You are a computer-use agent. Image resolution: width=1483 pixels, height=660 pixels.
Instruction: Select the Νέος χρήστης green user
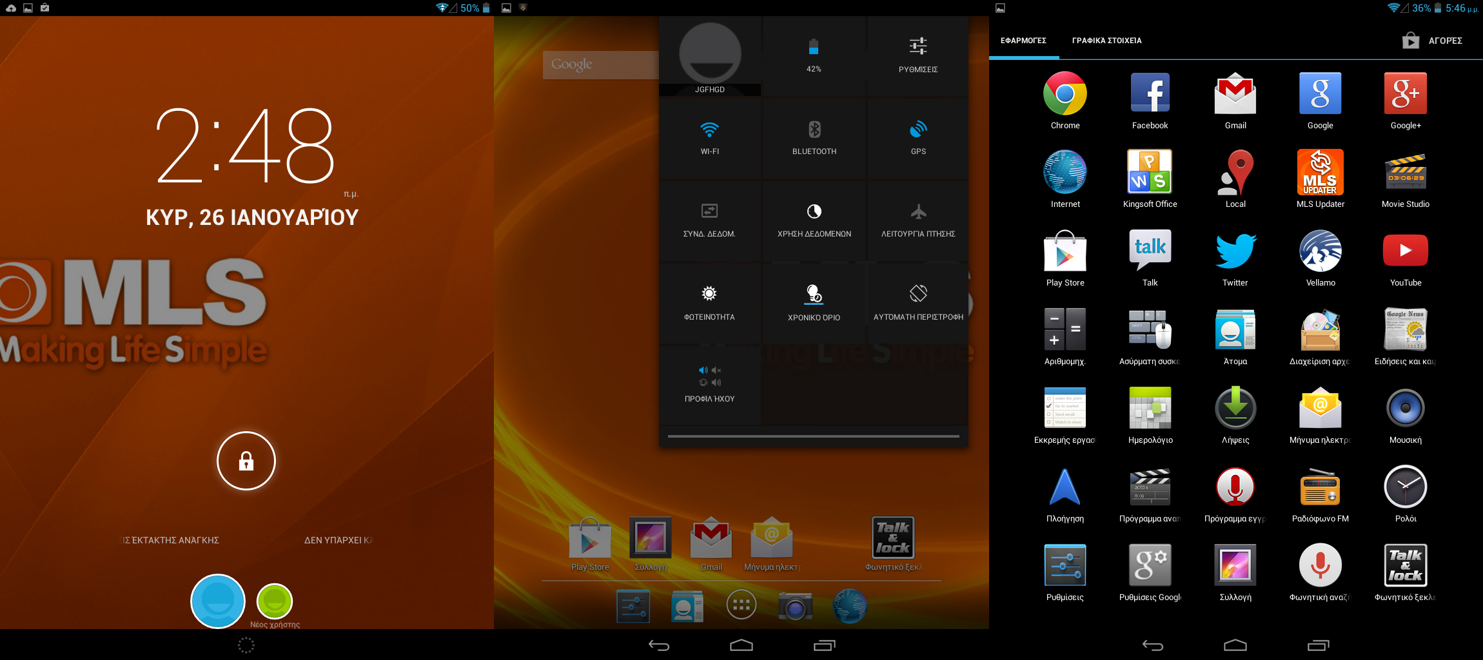pyautogui.click(x=275, y=601)
